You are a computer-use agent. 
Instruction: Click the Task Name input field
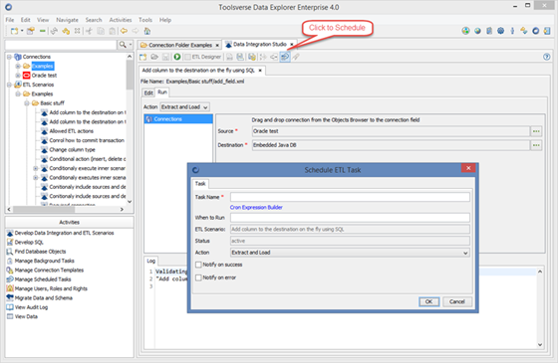[350, 197]
